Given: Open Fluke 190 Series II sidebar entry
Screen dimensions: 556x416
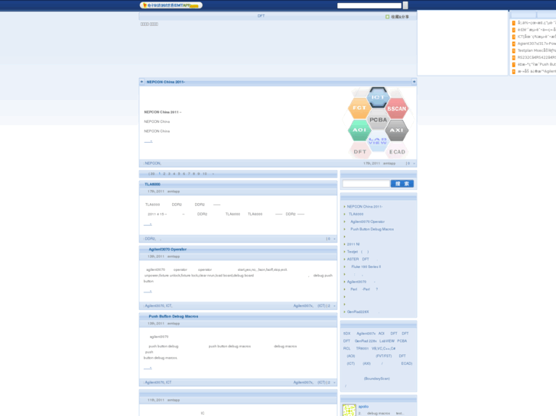Looking at the screenshot, I should [366, 266].
